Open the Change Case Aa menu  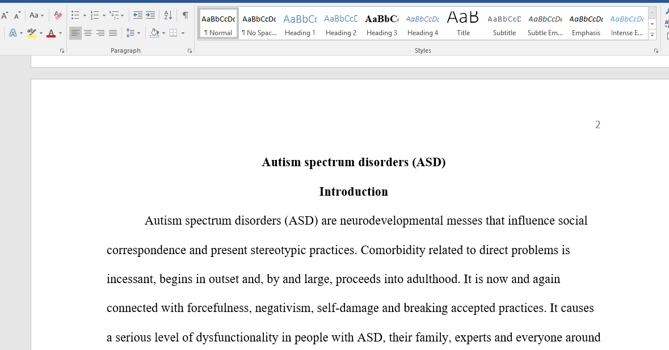(36, 15)
